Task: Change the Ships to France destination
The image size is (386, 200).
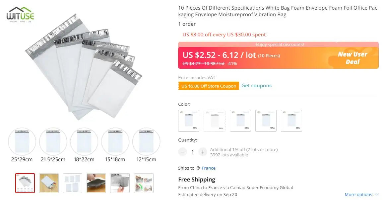Action: pyautogui.click(x=209, y=168)
